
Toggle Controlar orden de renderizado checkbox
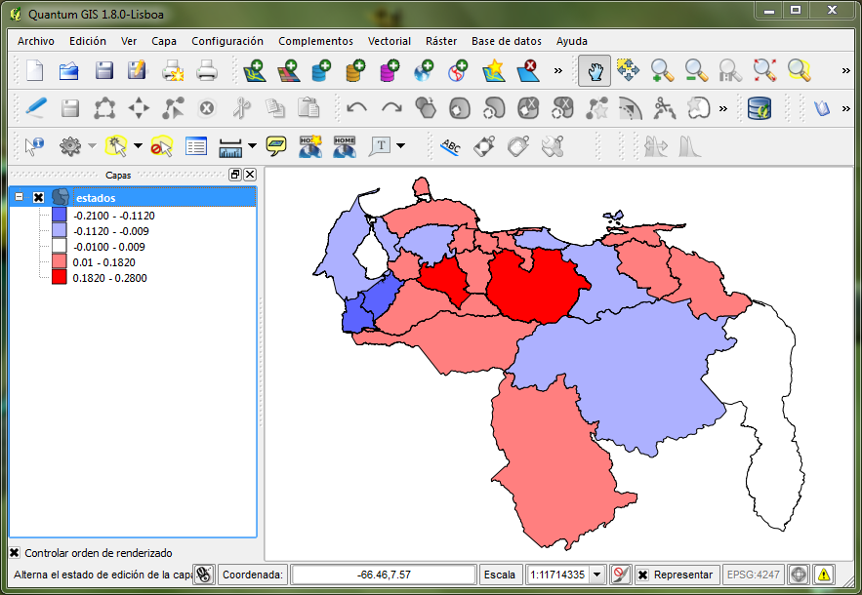tap(15, 553)
